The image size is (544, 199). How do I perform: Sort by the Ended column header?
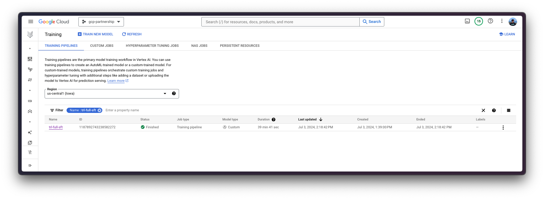point(421,119)
